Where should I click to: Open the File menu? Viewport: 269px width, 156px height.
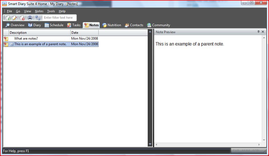(10, 11)
